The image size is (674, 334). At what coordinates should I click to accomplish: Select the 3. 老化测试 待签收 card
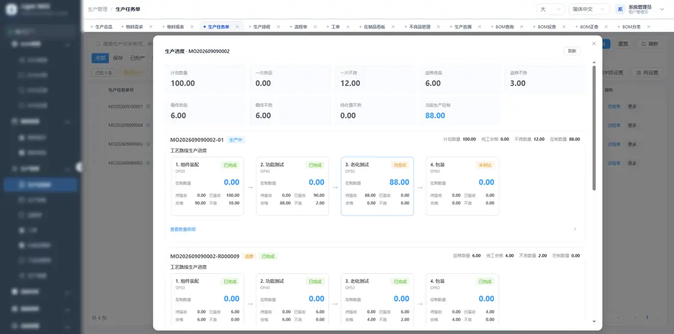pyautogui.click(x=377, y=186)
